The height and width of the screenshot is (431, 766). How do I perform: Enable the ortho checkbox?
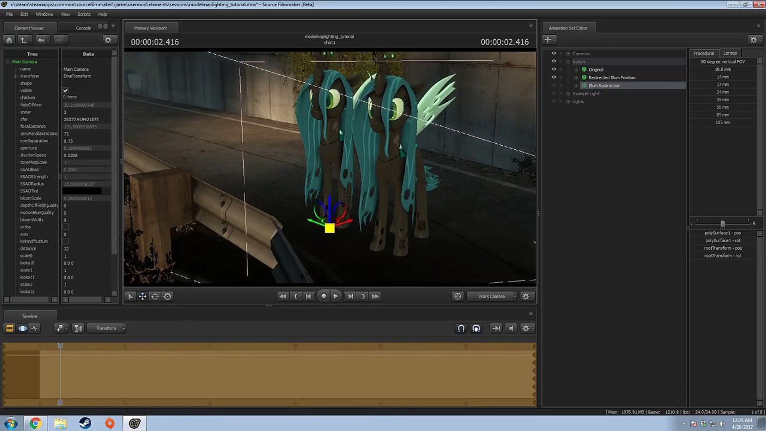[x=65, y=227]
